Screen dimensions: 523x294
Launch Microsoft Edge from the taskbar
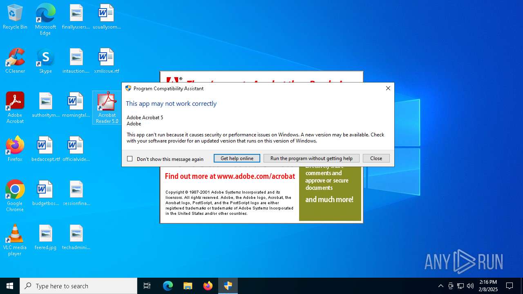coord(168,286)
